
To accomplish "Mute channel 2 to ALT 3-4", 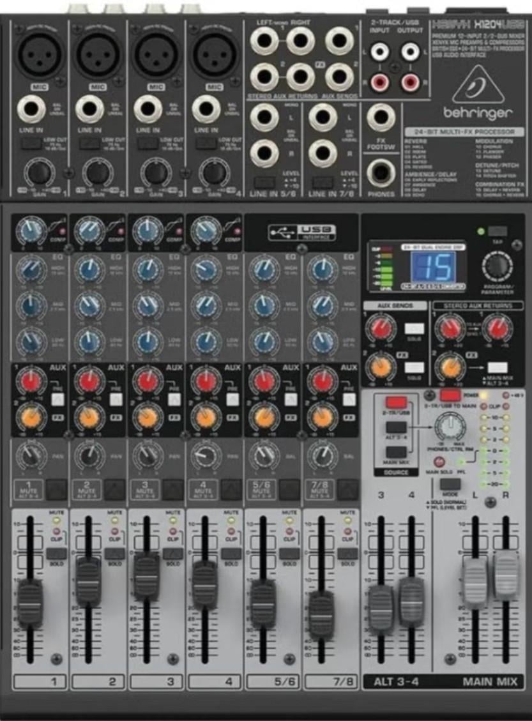I will pos(114,490).
